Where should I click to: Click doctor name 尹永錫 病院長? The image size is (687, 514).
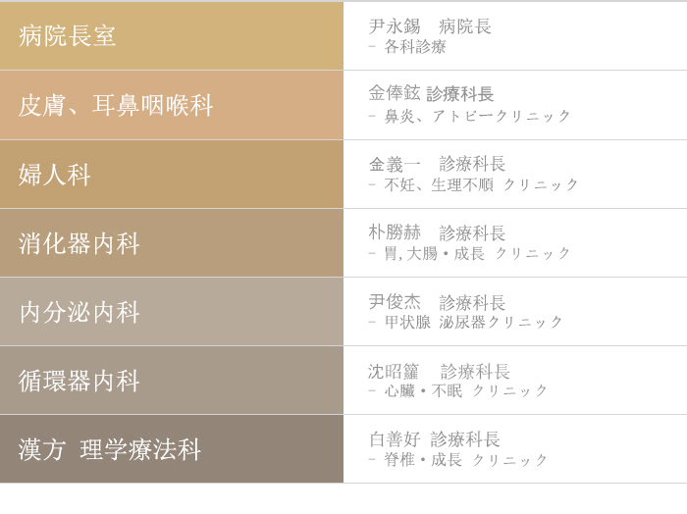tap(430, 26)
